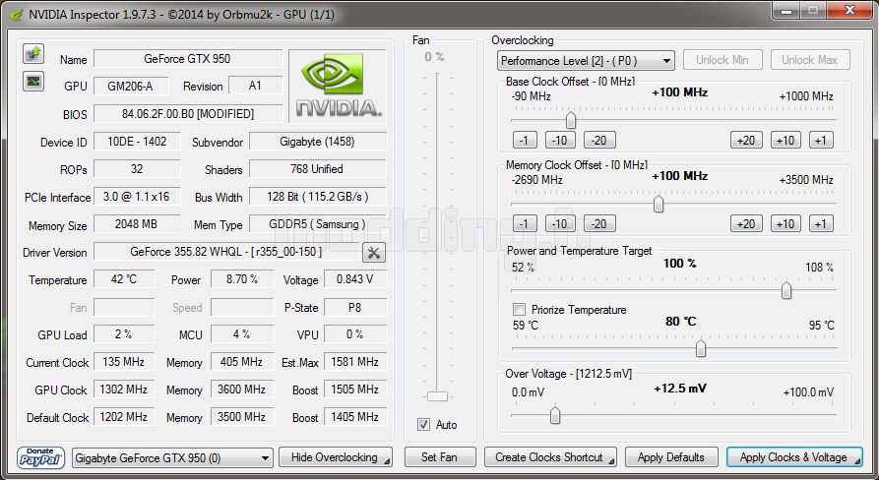Click the Memory Size value 2048 MB
Screen dimensions: 879x480
pyautogui.click(x=137, y=224)
